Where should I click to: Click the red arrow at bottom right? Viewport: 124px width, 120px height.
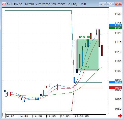pyautogui.click(x=120, y=116)
